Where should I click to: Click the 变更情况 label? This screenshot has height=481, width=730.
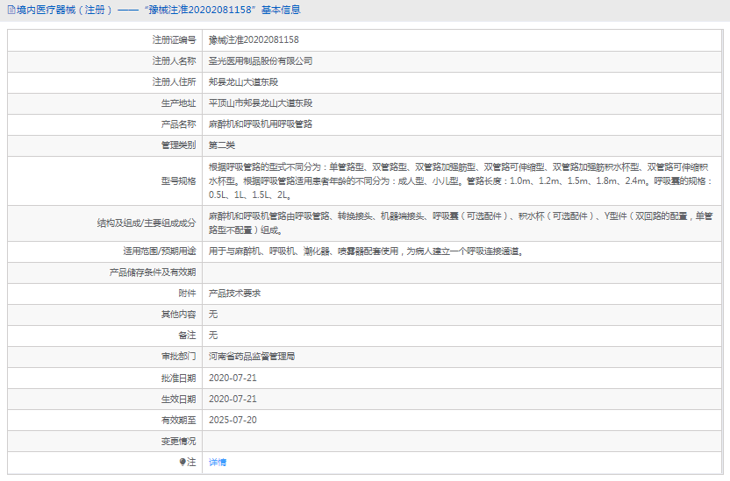[x=179, y=441]
